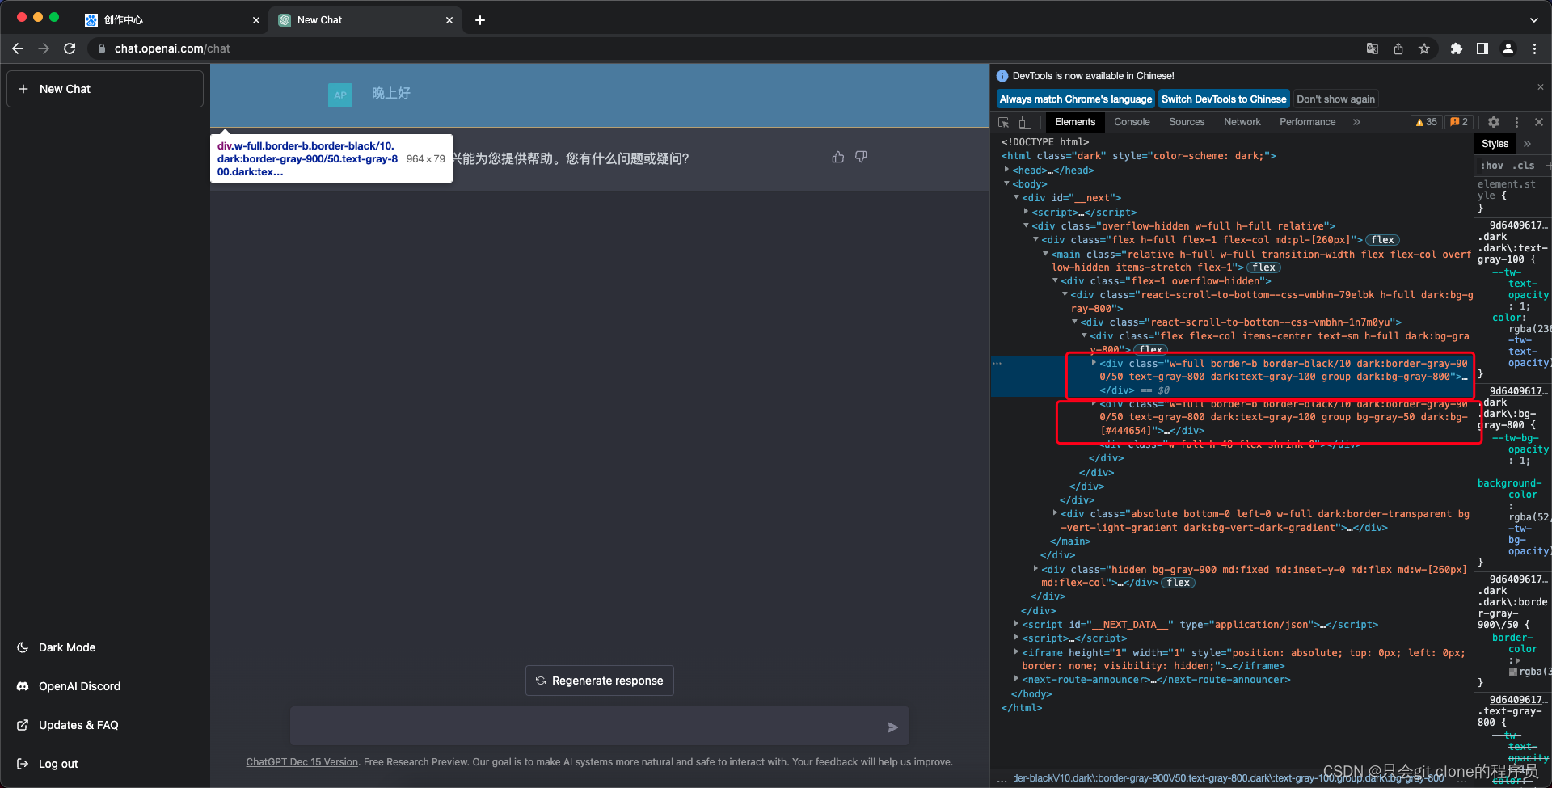The height and width of the screenshot is (788, 1552).
Task: Click Switch DevTools to Chinese button
Action: pos(1223,99)
